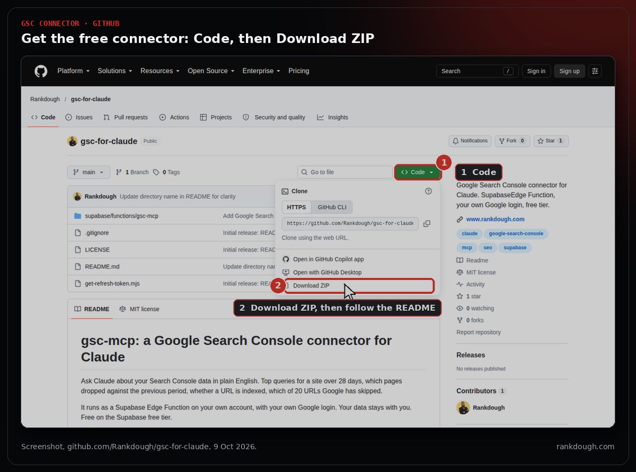Select the MIT license tab below the file list
This screenshot has height=472, width=636.
pyautogui.click(x=139, y=309)
